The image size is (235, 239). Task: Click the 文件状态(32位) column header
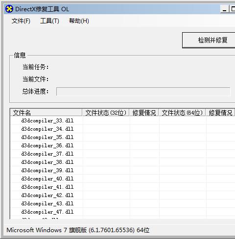pyautogui.click(x=106, y=113)
